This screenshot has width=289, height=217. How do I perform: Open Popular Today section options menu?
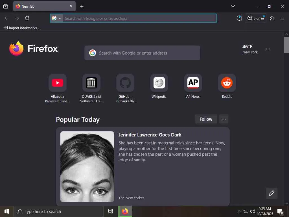coord(224,119)
